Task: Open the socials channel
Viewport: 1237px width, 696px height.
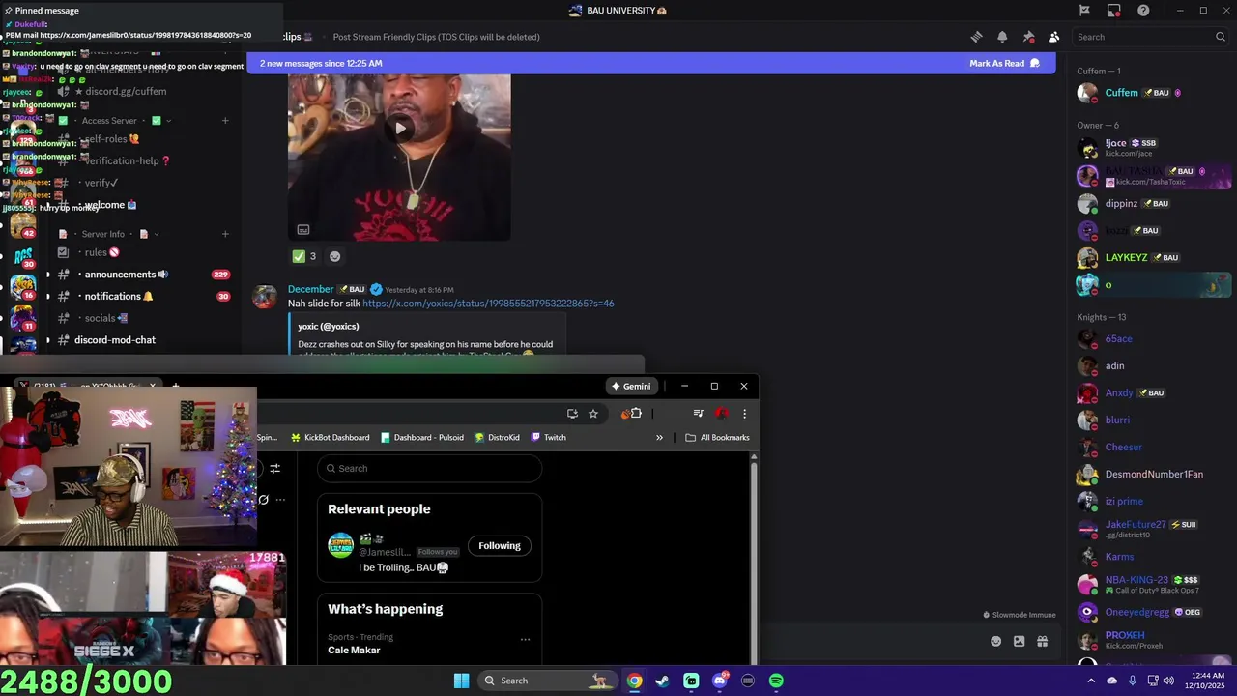Action: click(142, 318)
